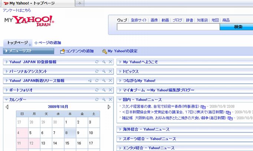Open the メニューリスト menu
The image size is (253, 151).
tap(29, 51)
